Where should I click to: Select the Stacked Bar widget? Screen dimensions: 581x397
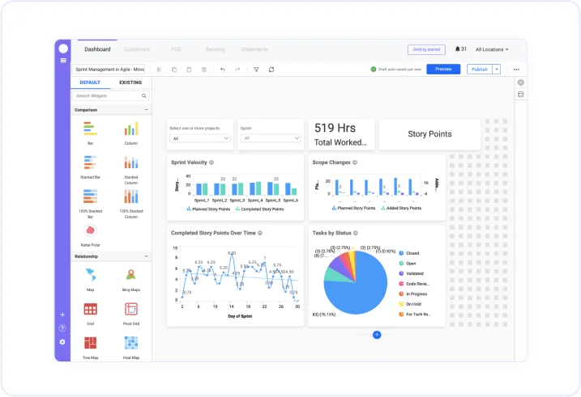(91, 167)
